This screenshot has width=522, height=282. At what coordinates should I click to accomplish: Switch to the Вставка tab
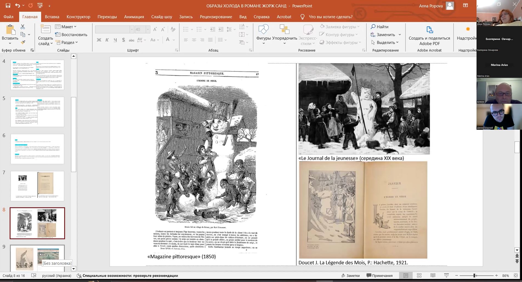click(52, 17)
